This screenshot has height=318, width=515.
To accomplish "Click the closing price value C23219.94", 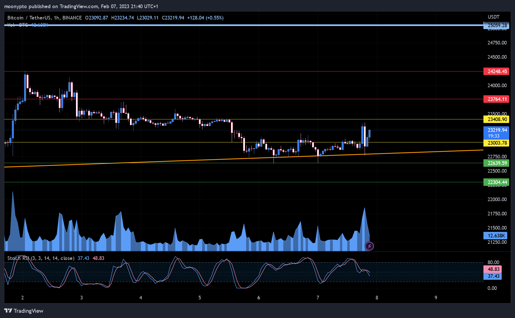I will point(173,18).
